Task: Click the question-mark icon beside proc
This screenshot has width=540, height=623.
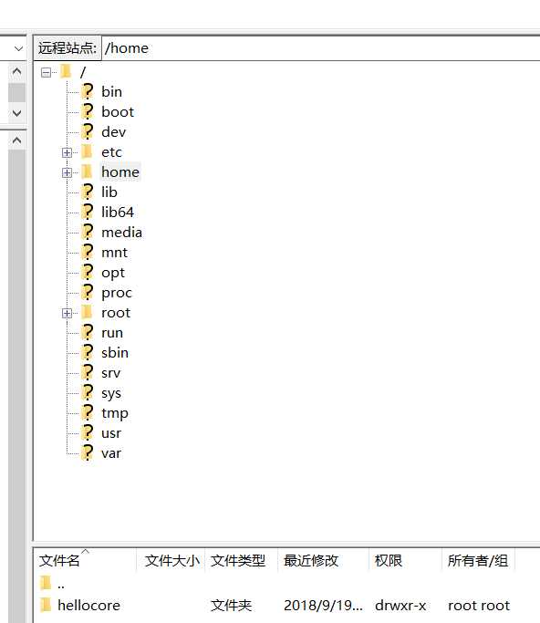Action: tap(88, 293)
